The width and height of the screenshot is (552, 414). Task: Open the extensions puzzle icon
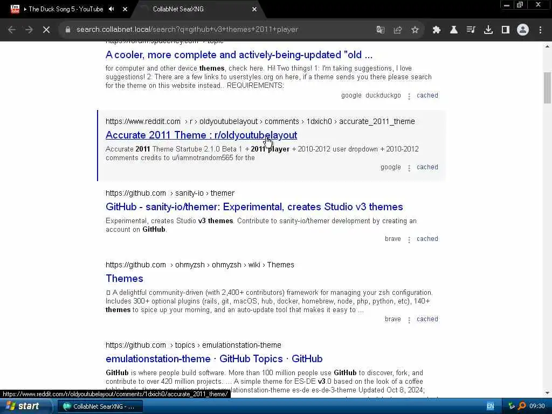437,30
